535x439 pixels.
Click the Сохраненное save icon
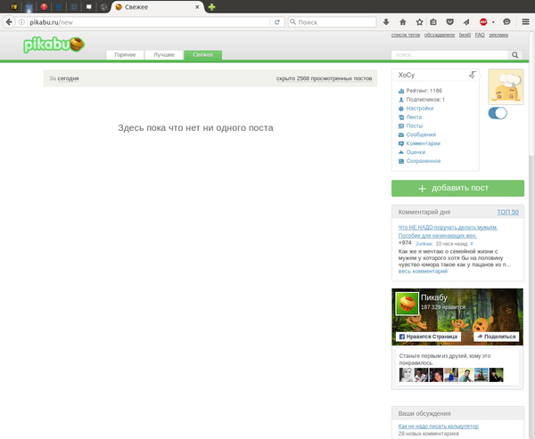tap(401, 161)
